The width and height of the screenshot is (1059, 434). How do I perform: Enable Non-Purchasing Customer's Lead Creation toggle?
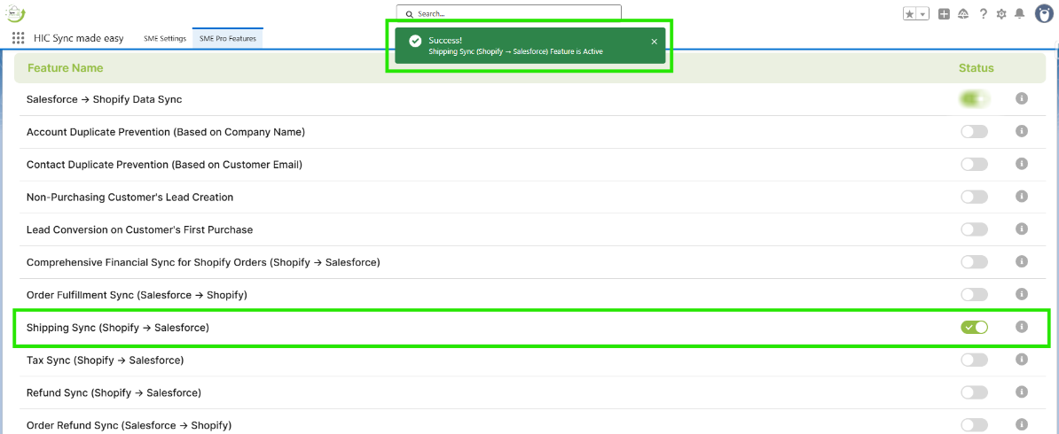point(974,198)
